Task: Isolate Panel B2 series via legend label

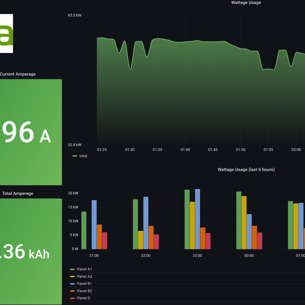Action: [x=84, y=291]
